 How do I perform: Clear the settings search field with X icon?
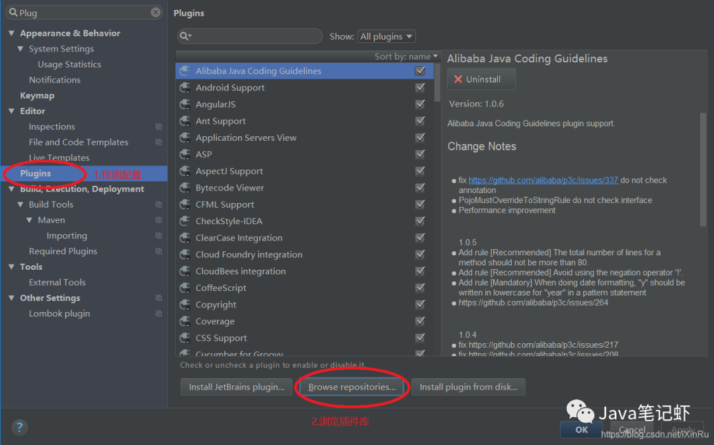pos(156,13)
